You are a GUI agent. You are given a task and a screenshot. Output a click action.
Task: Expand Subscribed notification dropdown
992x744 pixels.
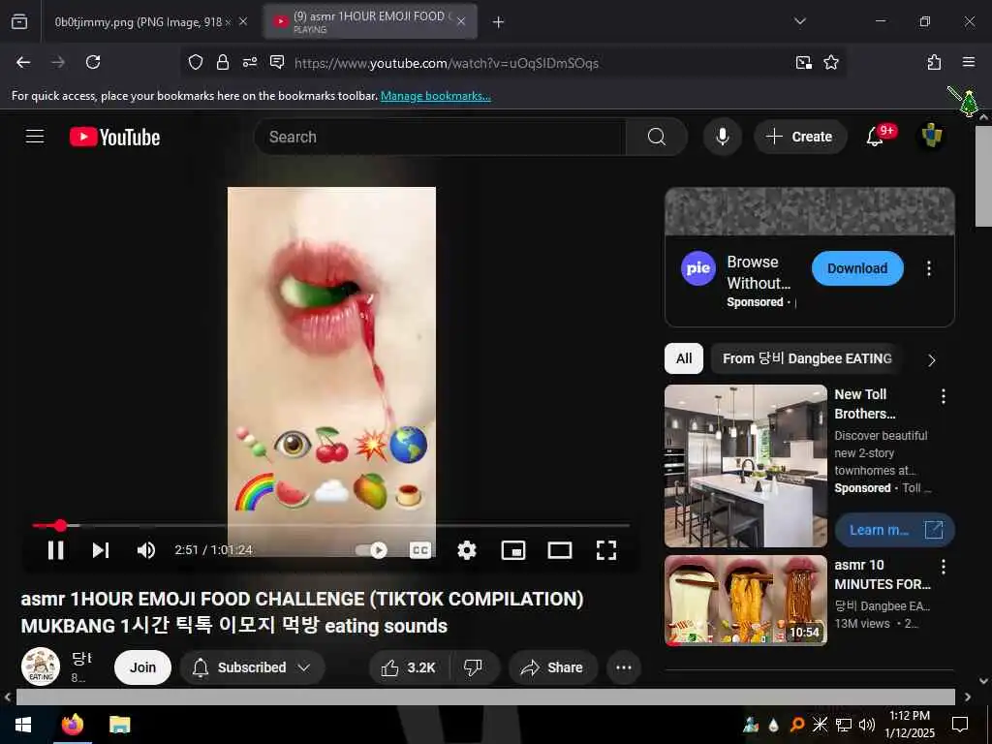(253, 667)
